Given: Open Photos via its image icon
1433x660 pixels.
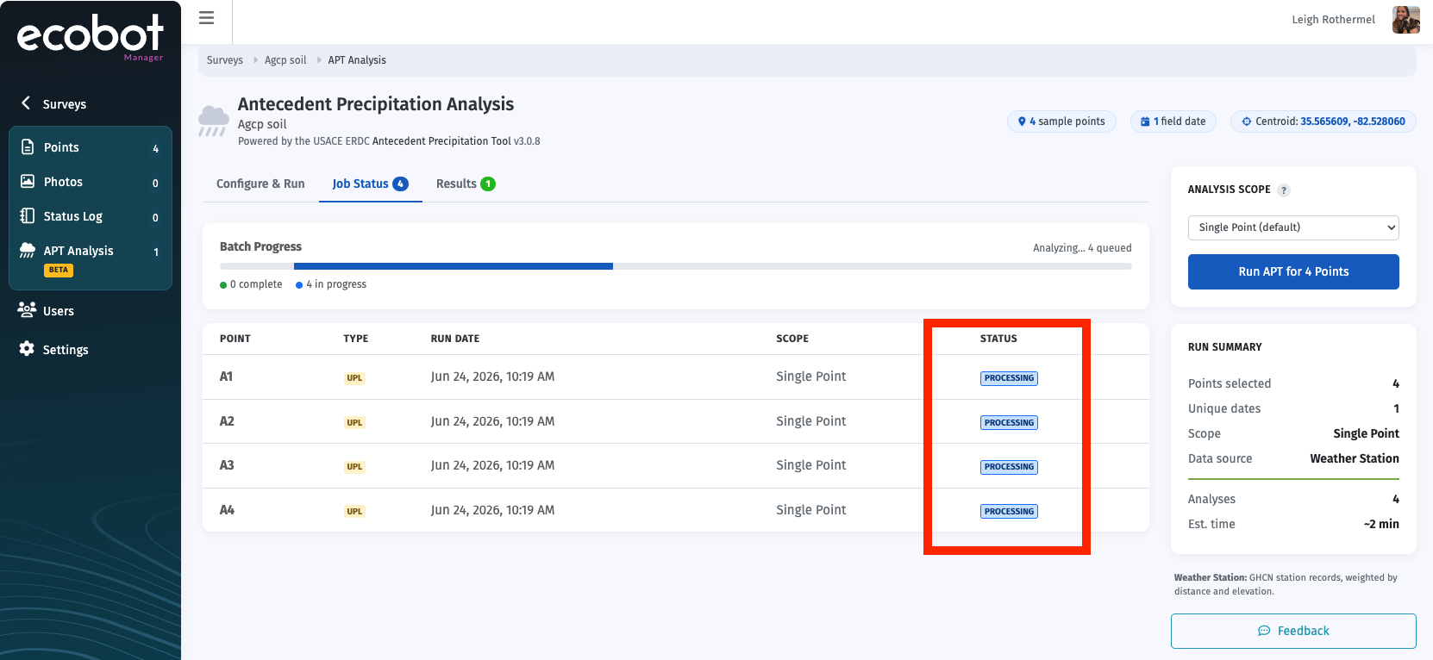Looking at the screenshot, I should tap(28, 181).
